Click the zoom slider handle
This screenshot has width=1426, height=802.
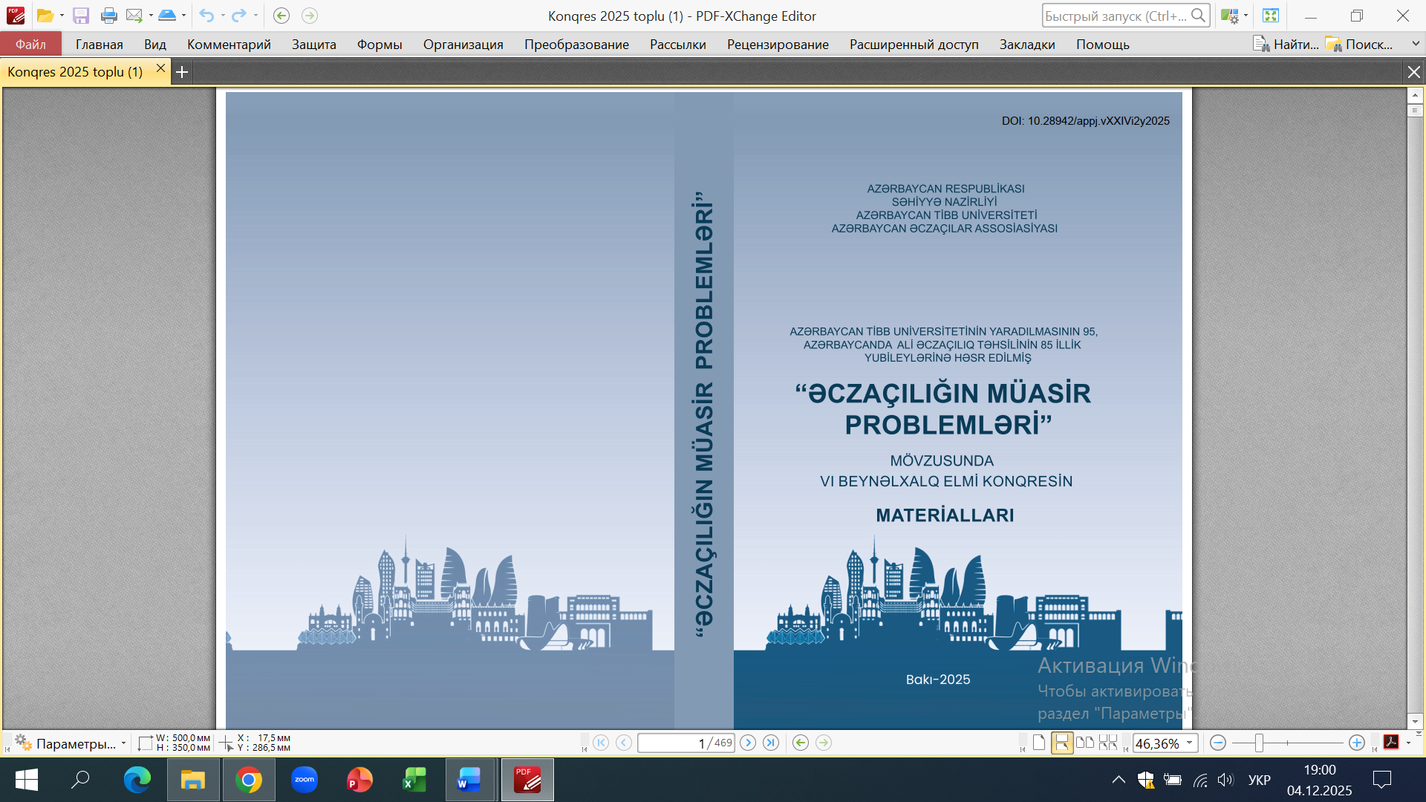pyautogui.click(x=1259, y=743)
